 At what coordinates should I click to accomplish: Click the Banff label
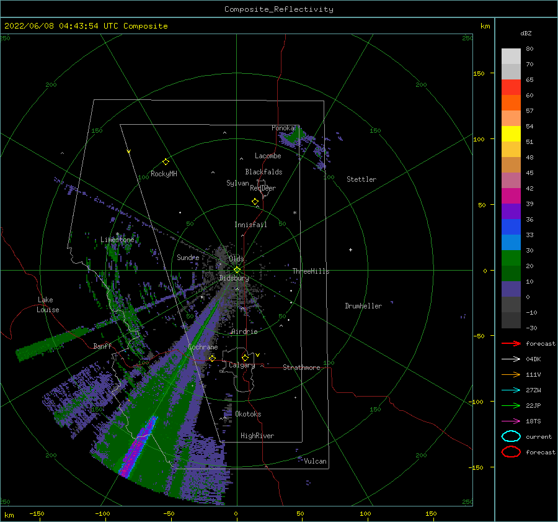pos(102,346)
